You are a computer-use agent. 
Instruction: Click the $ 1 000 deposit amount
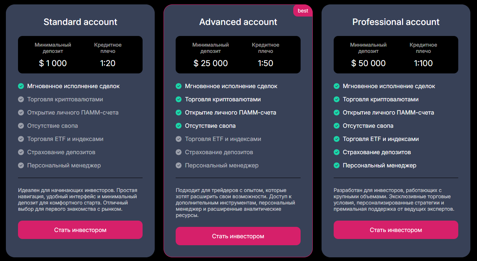click(53, 63)
